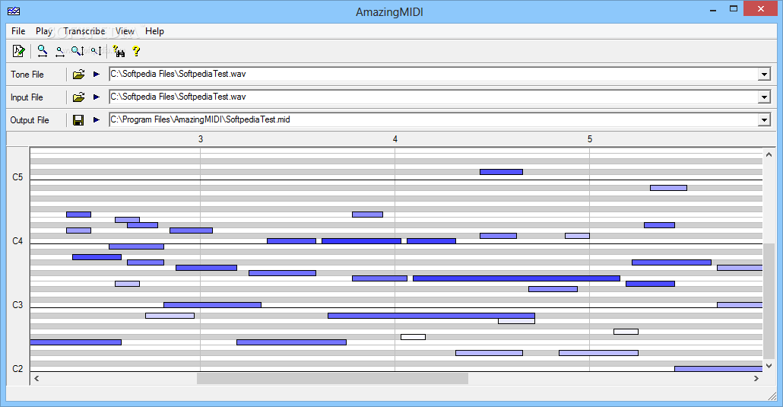Click the Transcribe toolbar icon
783x407 pixels.
pyautogui.click(x=18, y=51)
